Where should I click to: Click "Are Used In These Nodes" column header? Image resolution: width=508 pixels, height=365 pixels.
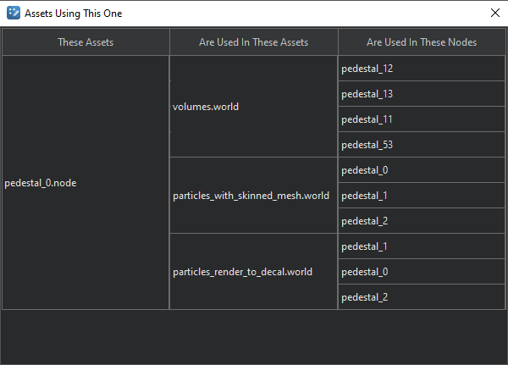pyautogui.click(x=421, y=42)
